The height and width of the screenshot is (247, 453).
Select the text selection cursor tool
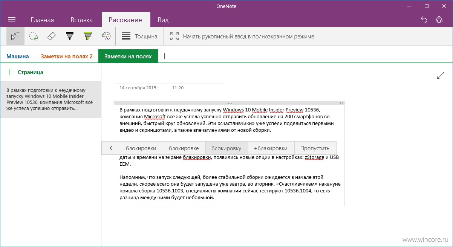click(x=15, y=36)
